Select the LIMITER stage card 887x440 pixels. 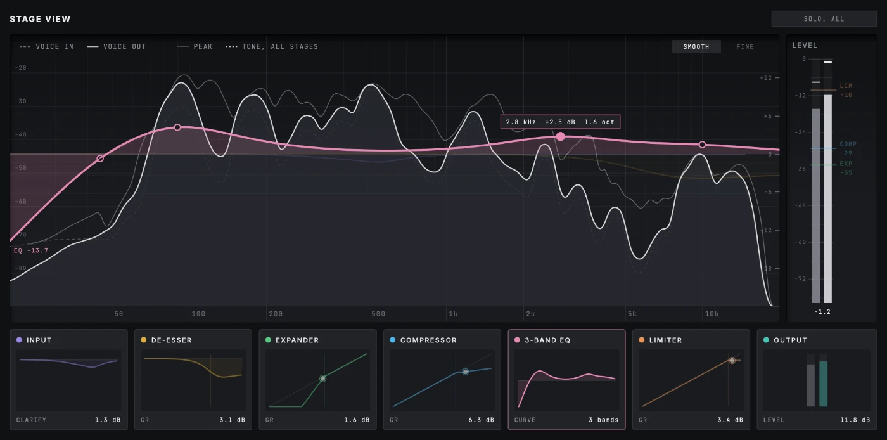tap(691, 379)
